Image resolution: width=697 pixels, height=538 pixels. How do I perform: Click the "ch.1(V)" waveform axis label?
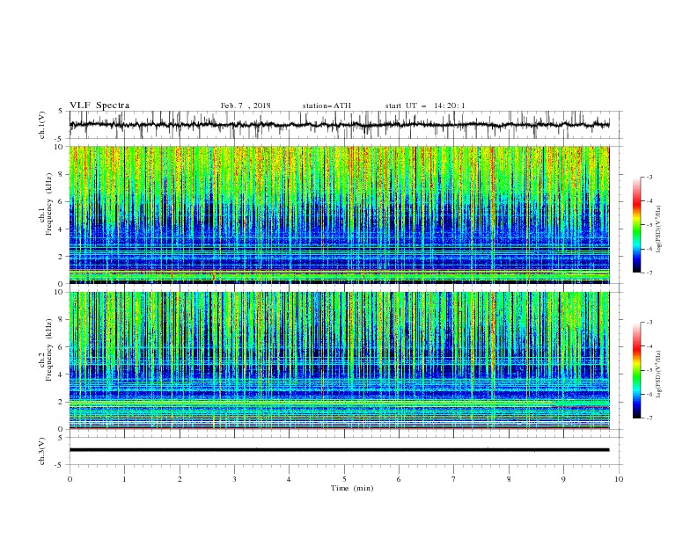click(x=42, y=125)
